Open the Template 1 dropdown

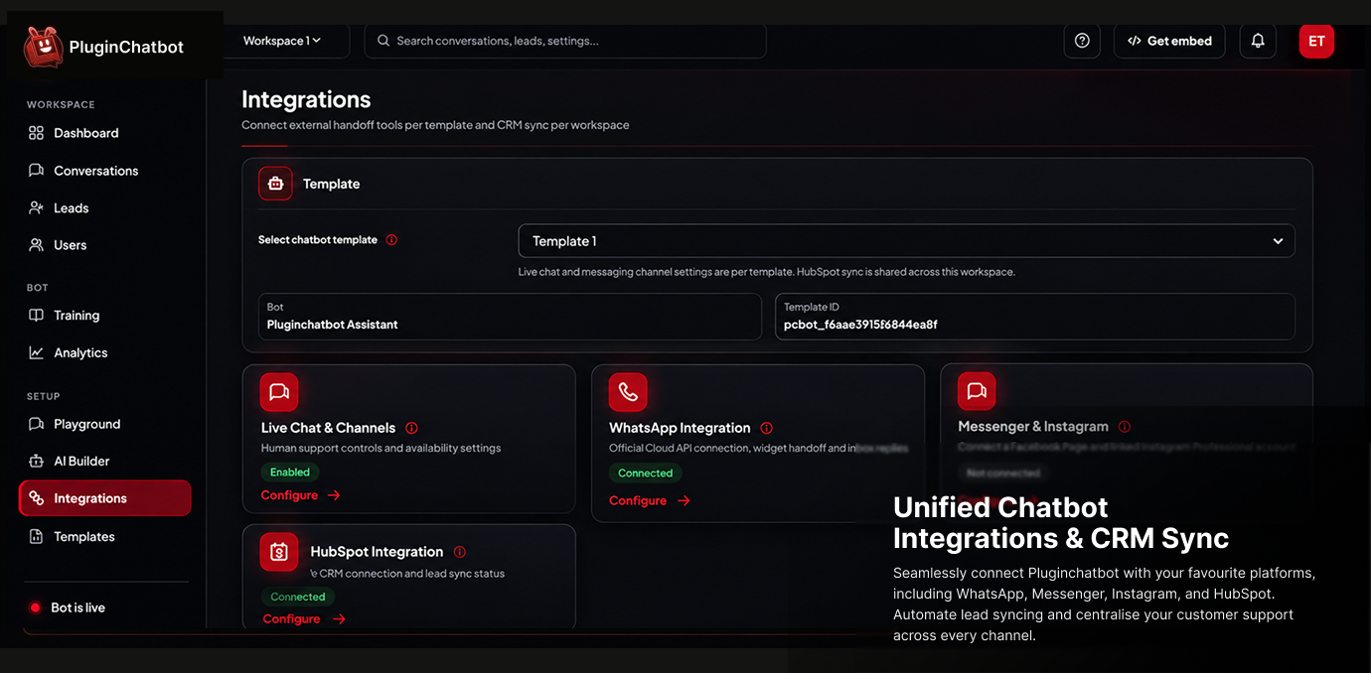[906, 241]
